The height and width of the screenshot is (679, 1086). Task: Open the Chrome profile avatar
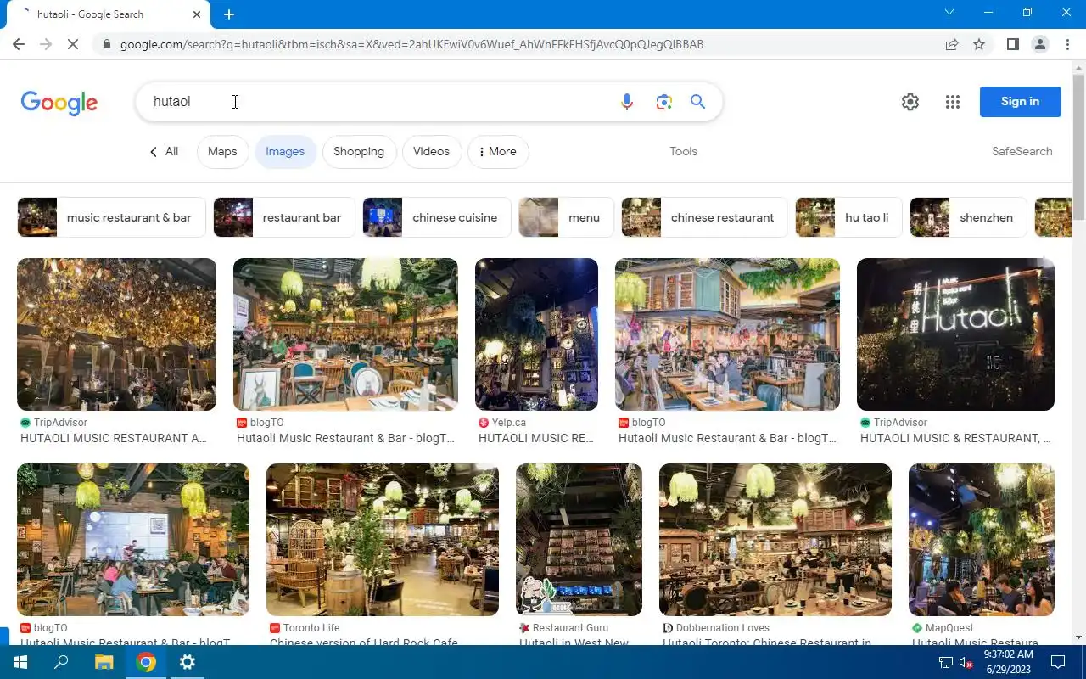[x=1040, y=44]
